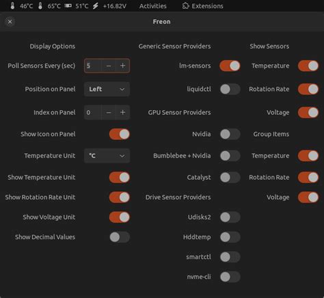
Task: Toggle Group Items Temperature switch
Action: click(x=308, y=156)
